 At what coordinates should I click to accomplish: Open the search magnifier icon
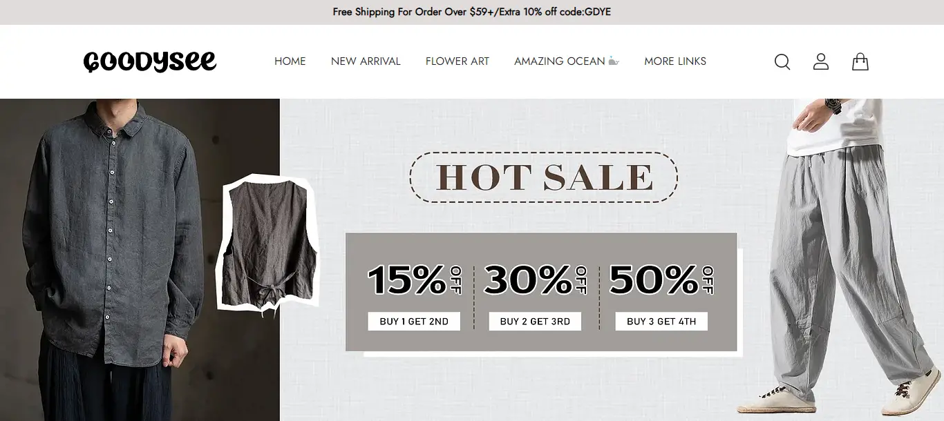point(782,62)
